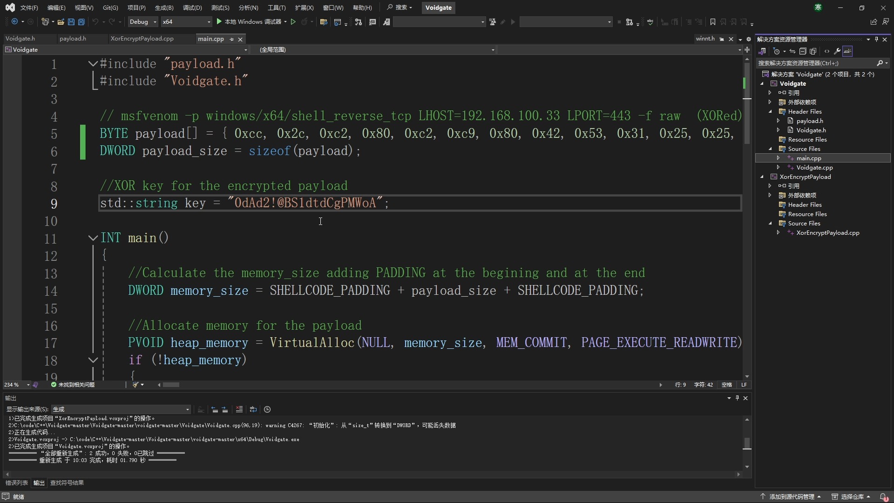
Task: Promote the winnt.h preview tab to keep it open
Action: click(x=722, y=39)
